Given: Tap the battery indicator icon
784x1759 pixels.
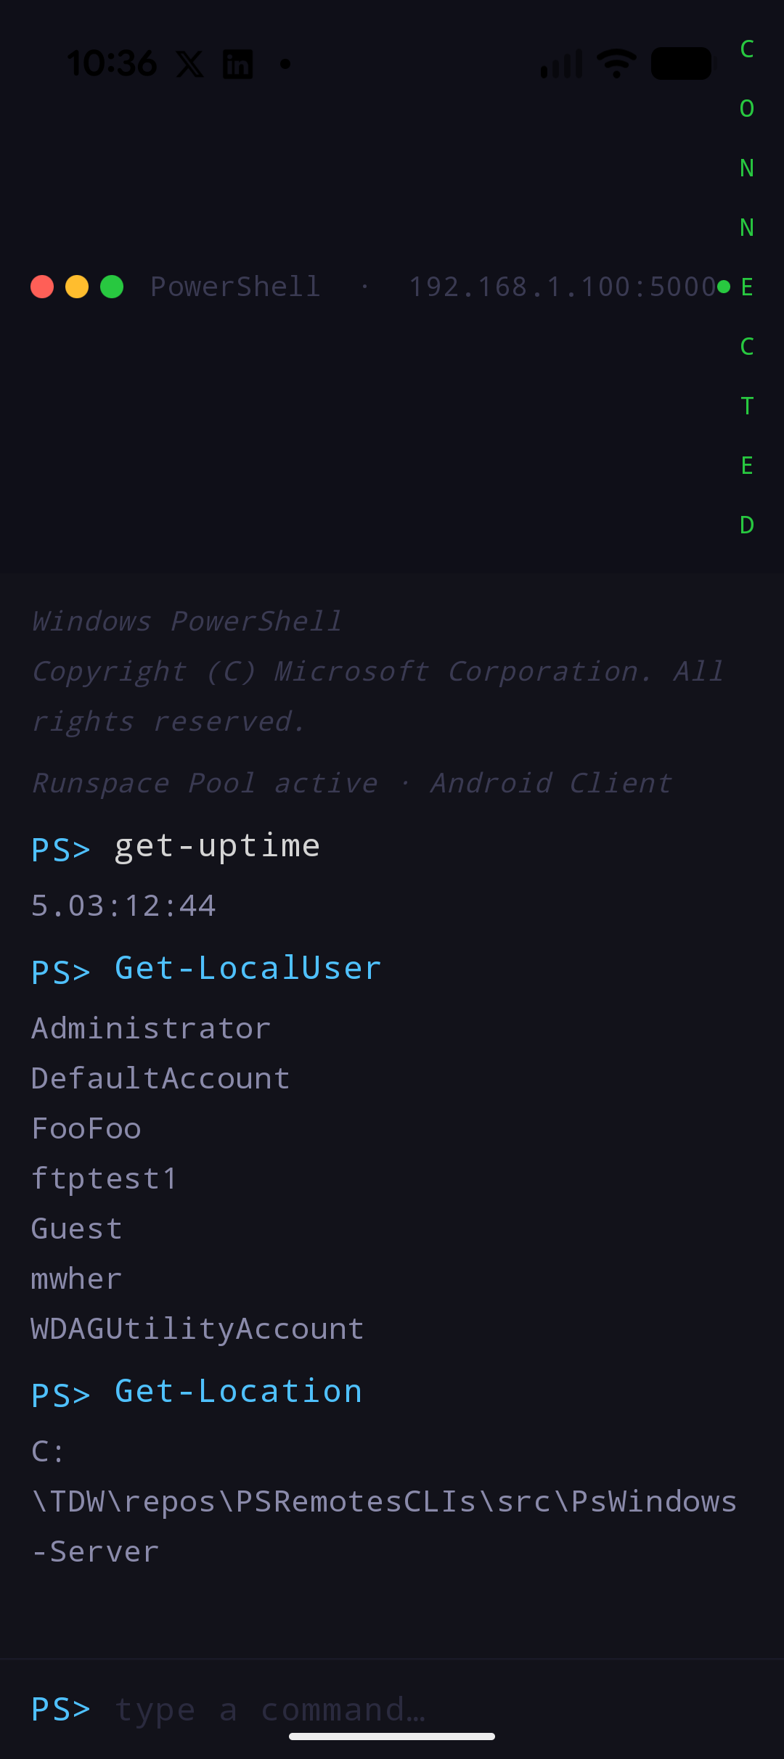Looking at the screenshot, I should [x=681, y=64].
